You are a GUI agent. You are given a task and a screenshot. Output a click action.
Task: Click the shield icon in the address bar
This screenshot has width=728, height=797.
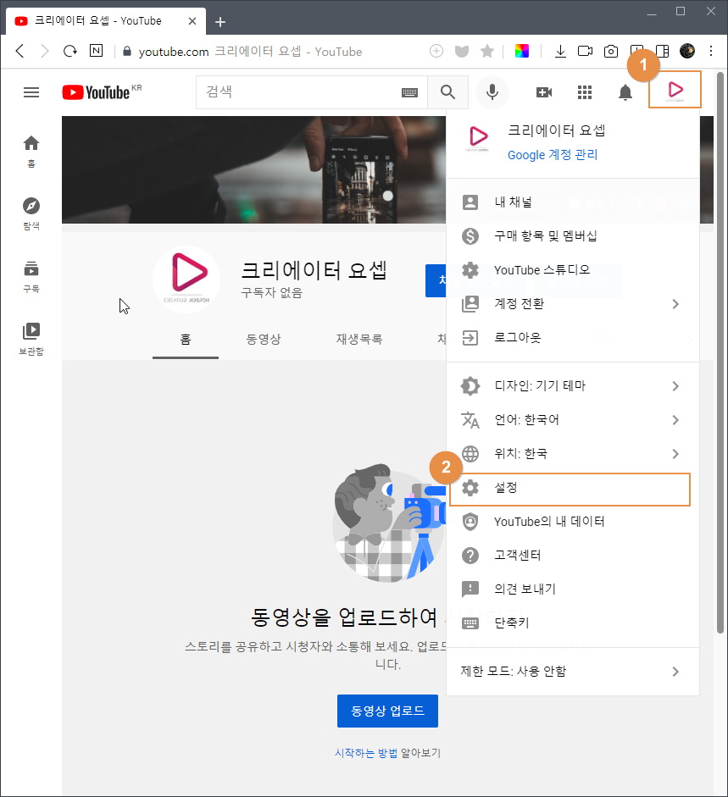[x=461, y=51]
